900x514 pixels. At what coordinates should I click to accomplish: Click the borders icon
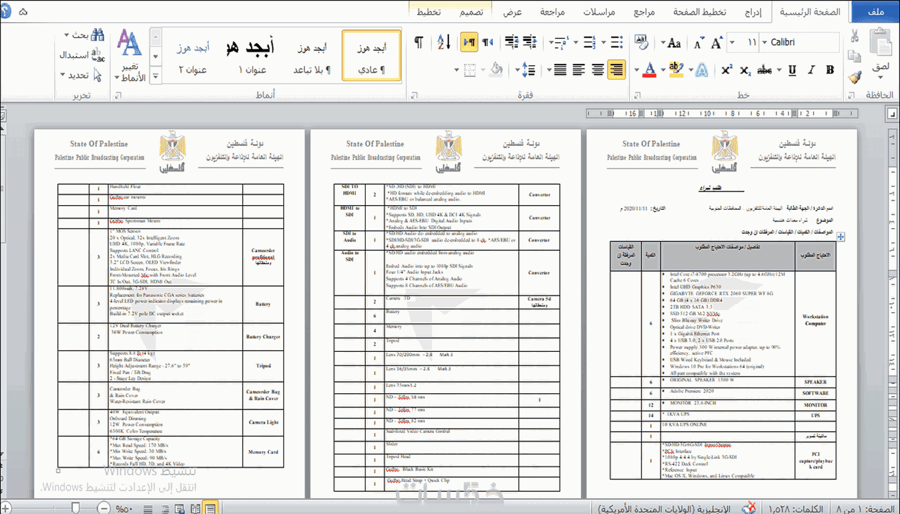[x=470, y=70]
